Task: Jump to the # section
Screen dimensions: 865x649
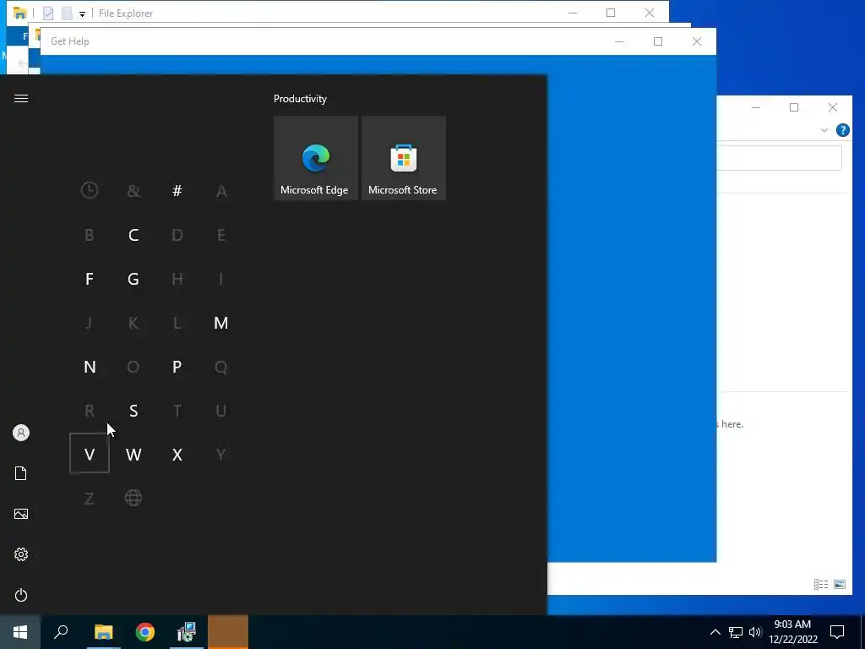Action: [x=177, y=190]
